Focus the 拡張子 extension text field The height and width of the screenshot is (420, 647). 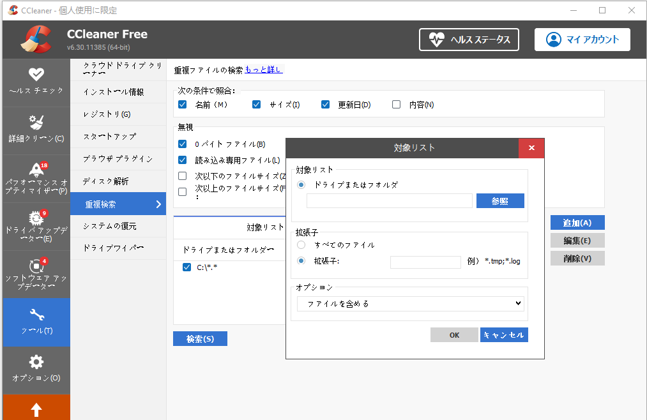(425, 262)
